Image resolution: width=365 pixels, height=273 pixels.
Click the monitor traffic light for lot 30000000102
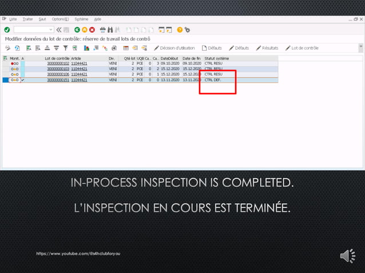15,63
